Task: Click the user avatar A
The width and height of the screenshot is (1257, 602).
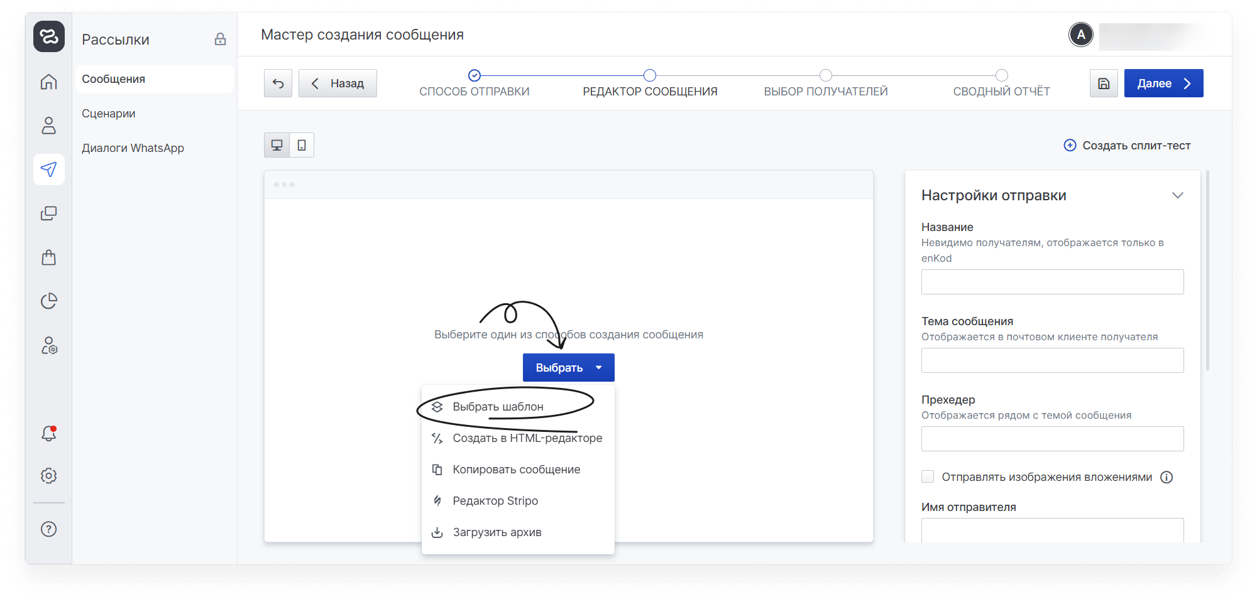Action: 1081,35
